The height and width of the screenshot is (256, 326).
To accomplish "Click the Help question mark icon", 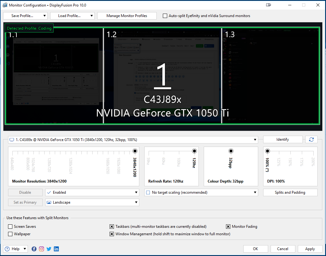I will pos(7,249).
